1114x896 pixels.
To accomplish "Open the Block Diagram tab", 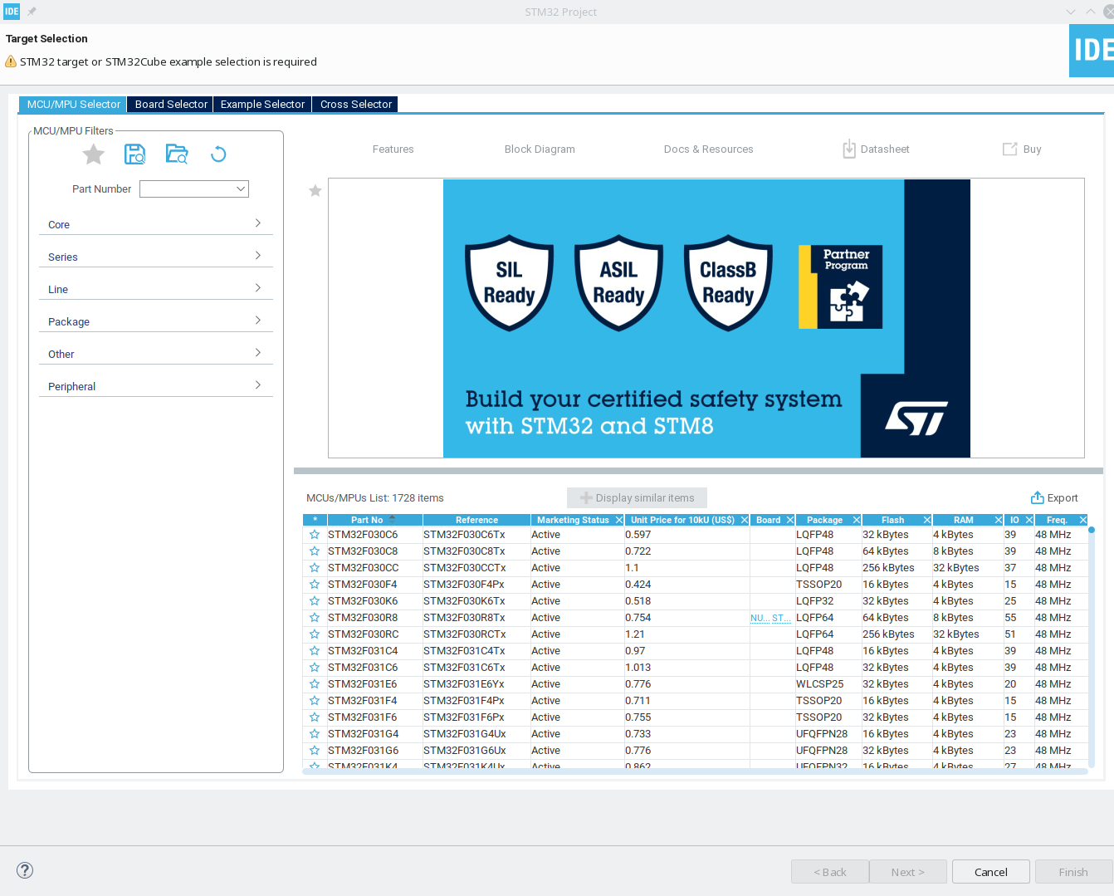I will click(540, 149).
